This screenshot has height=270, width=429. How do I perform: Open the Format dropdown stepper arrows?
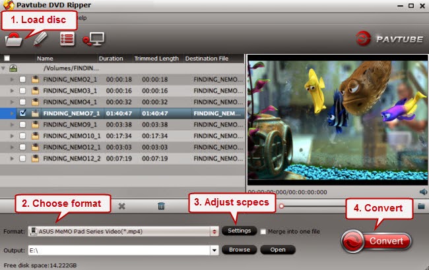214,232
